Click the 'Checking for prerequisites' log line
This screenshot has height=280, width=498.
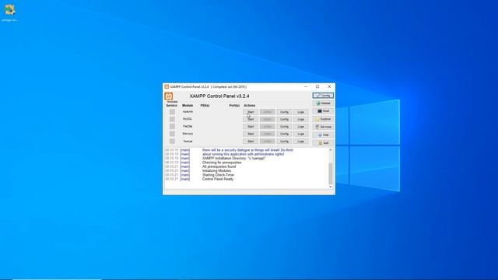click(x=222, y=163)
